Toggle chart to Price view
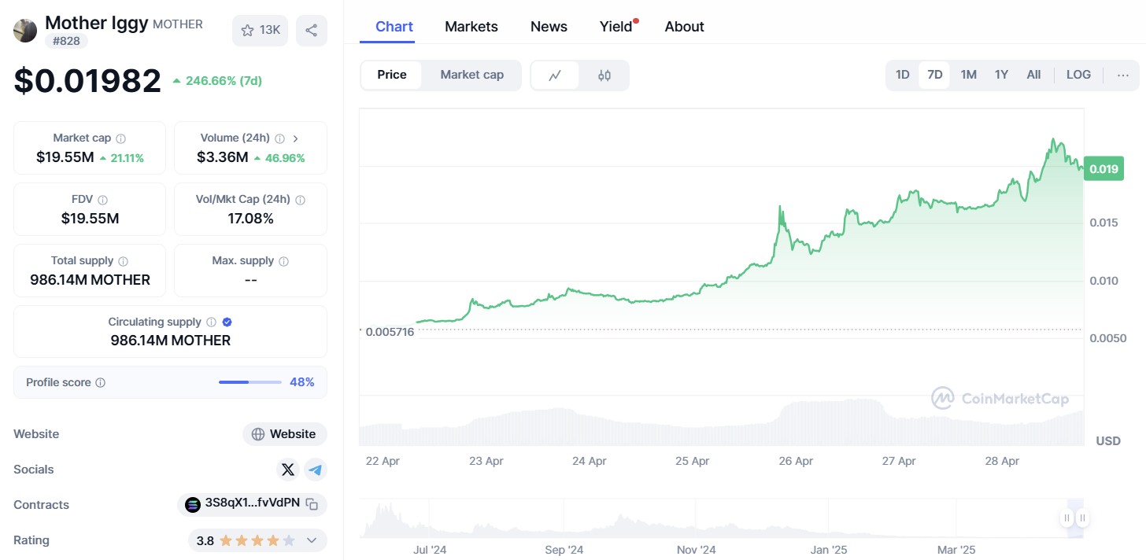This screenshot has width=1146, height=560. coord(391,75)
